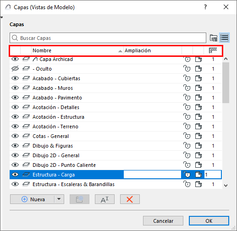237x231 pixels.
Task: Edit intersection number of Estructura - Carga
Action: click(x=213, y=175)
